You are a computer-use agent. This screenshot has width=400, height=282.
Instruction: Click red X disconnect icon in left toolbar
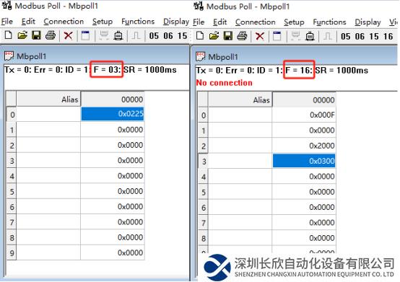pos(68,35)
